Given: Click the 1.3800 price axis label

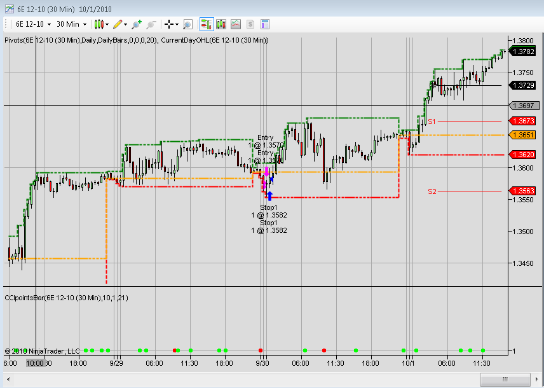Looking at the screenshot, I should click(523, 41).
